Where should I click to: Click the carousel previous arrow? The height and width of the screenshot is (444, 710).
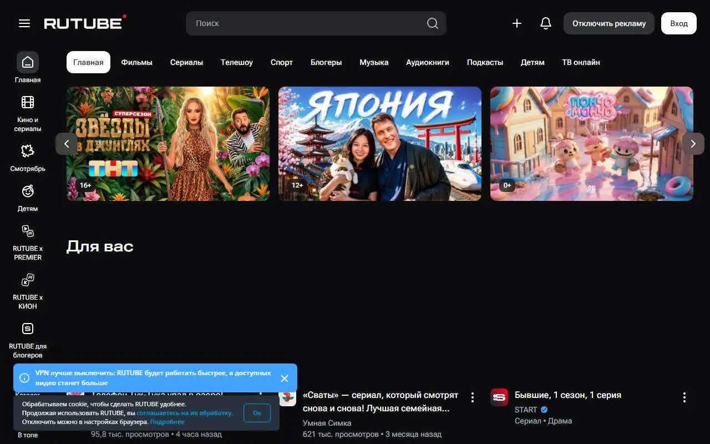click(x=67, y=144)
